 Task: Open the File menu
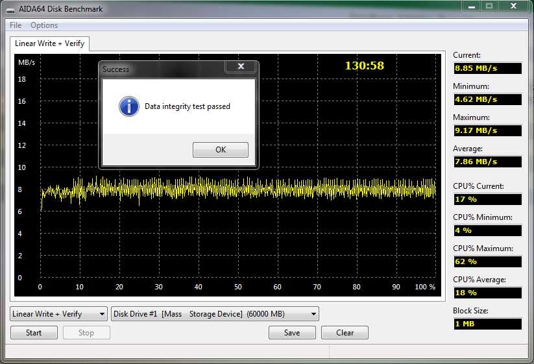16,25
